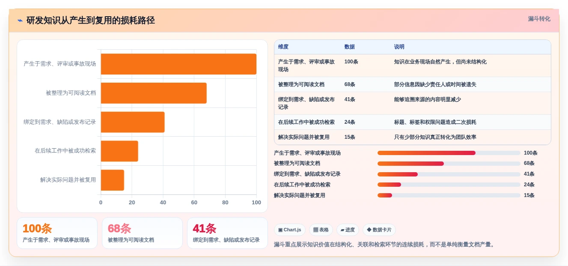Click the lightning icon beside the title
This screenshot has width=568, height=266.
(x=20, y=21)
